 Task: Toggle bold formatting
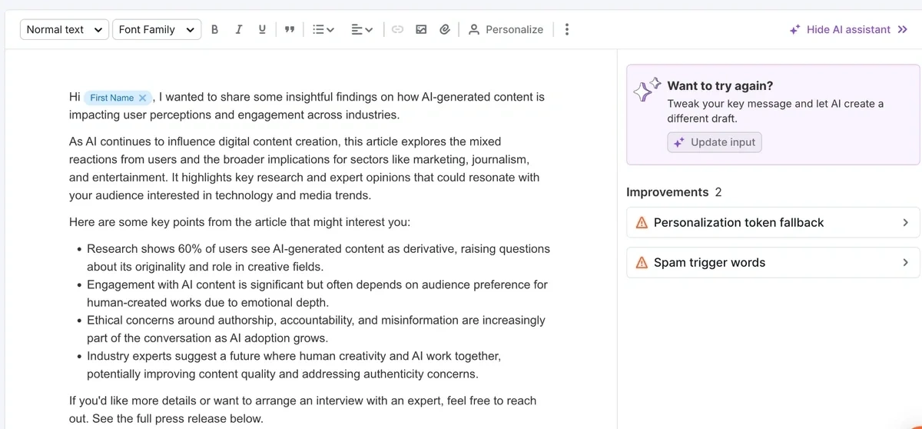(x=214, y=29)
